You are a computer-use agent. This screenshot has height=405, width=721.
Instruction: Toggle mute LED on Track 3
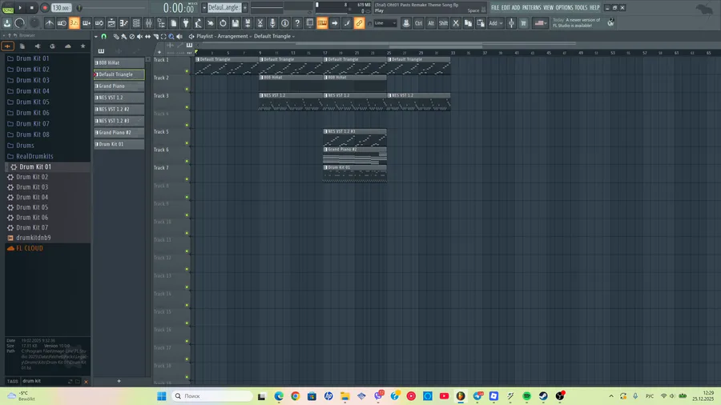pyautogui.click(x=187, y=107)
